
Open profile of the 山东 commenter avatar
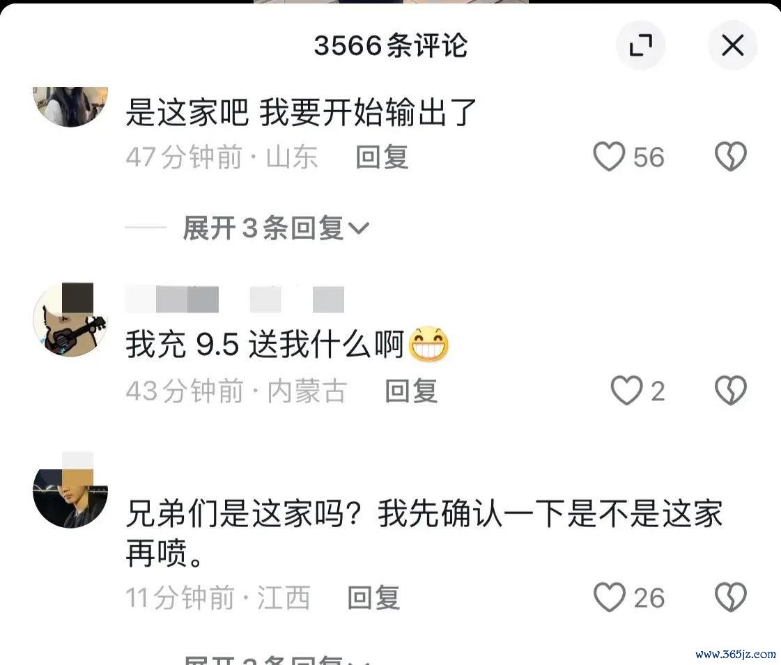[x=70, y=107]
